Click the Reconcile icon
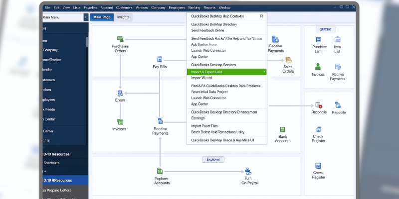This screenshot has height=199, width=399. (x=319, y=105)
